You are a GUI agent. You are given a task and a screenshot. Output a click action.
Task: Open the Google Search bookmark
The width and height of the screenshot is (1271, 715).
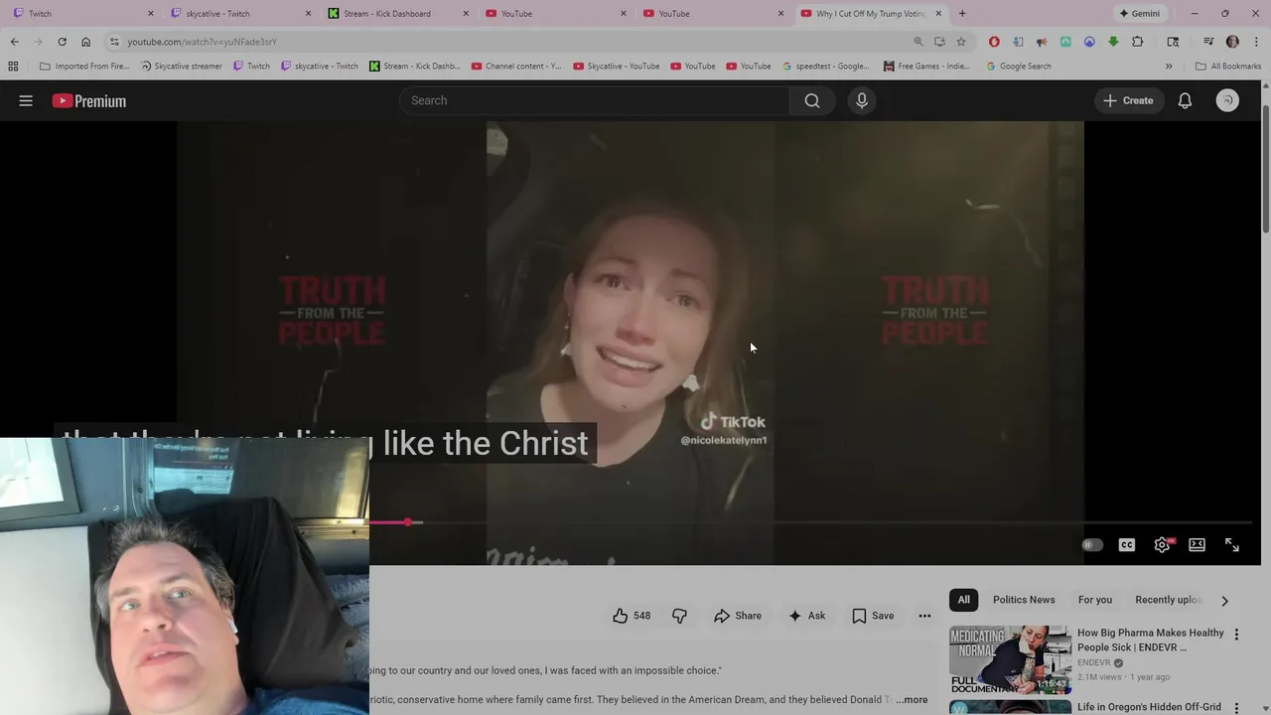(1018, 67)
